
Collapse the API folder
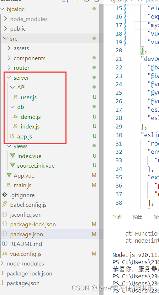click(13, 87)
